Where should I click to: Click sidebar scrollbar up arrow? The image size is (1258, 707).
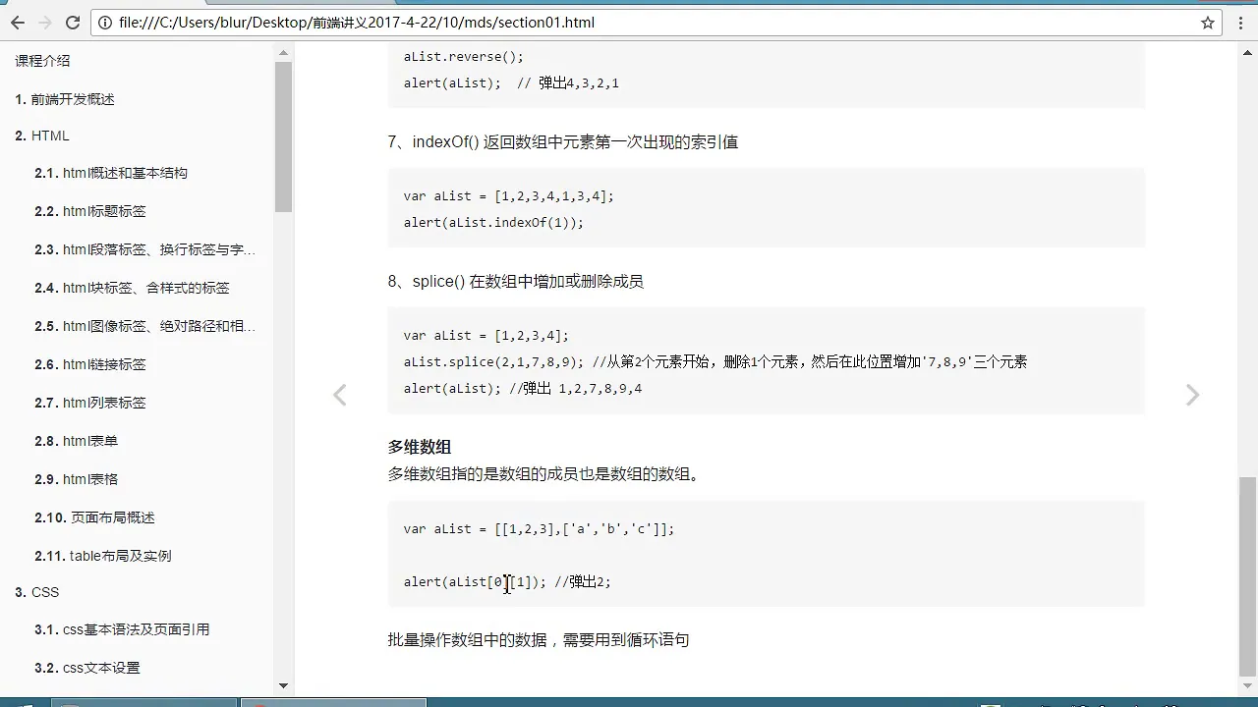pyautogui.click(x=284, y=53)
